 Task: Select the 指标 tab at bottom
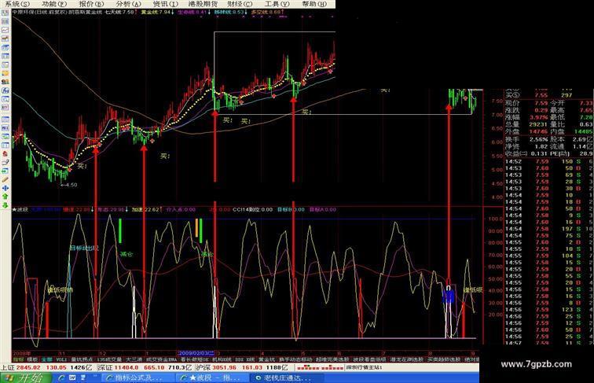18,359
